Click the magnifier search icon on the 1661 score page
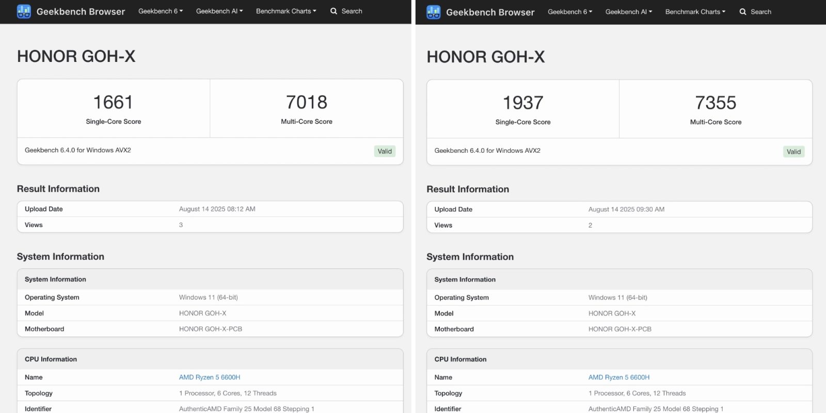The width and height of the screenshot is (826, 413). (333, 11)
